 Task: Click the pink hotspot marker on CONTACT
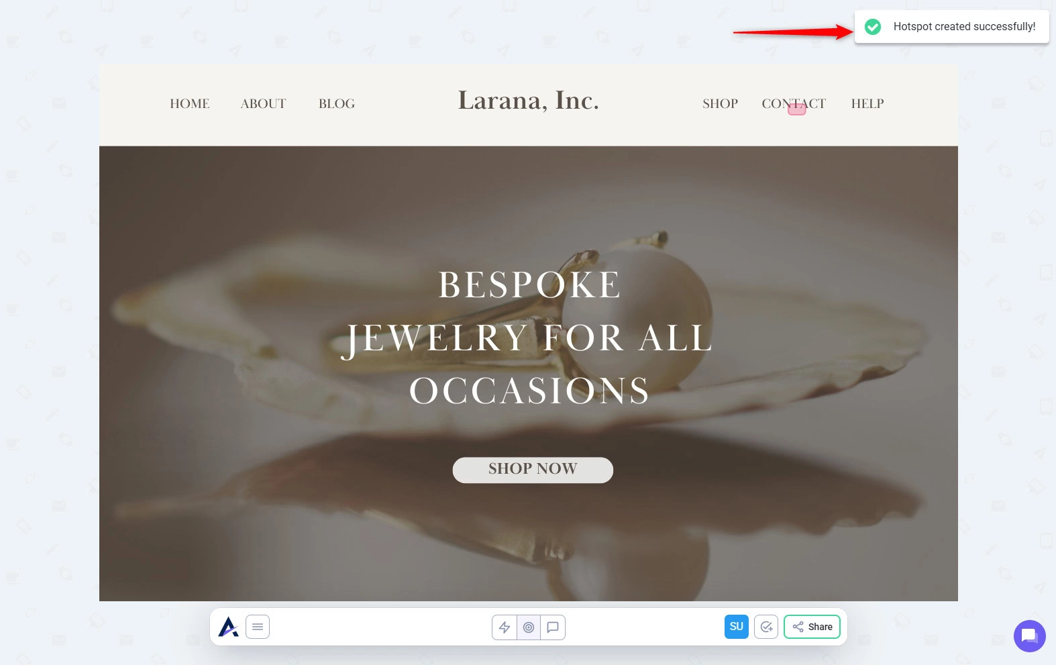(796, 109)
